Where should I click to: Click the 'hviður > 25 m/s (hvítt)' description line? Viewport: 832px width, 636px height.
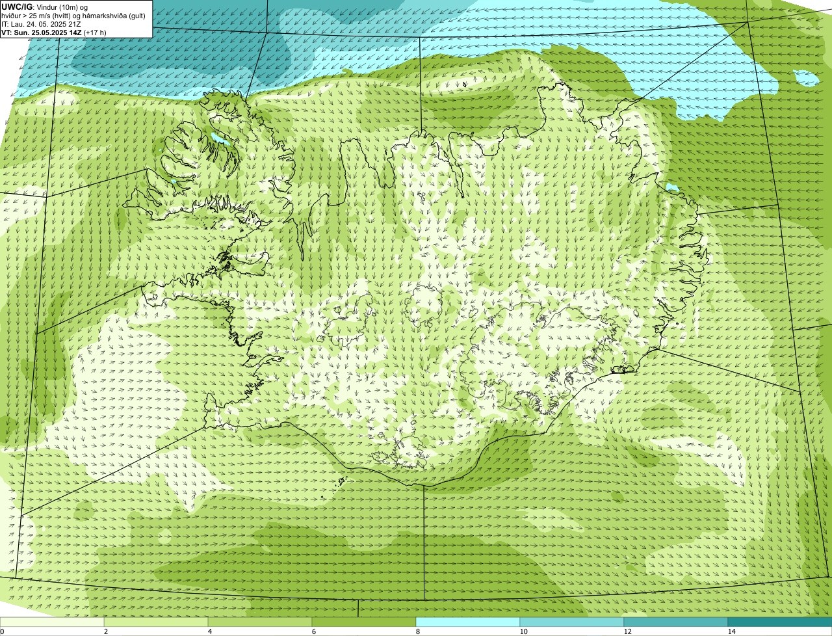(73, 16)
